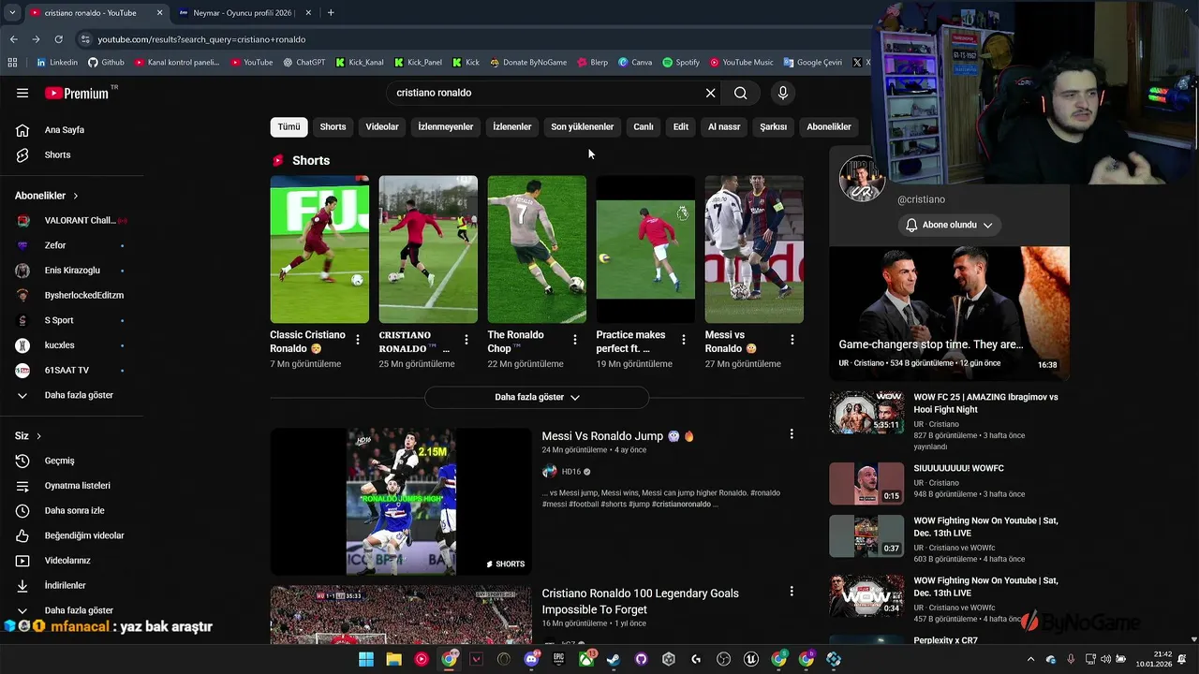Open options menu for Classic Cristiano Ronaldo short
Image resolution: width=1199 pixels, height=674 pixels.
point(357,340)
